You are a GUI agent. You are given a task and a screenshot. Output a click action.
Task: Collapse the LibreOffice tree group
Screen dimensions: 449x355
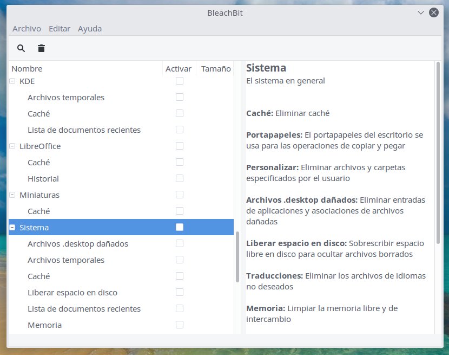(x=12, y=146)
